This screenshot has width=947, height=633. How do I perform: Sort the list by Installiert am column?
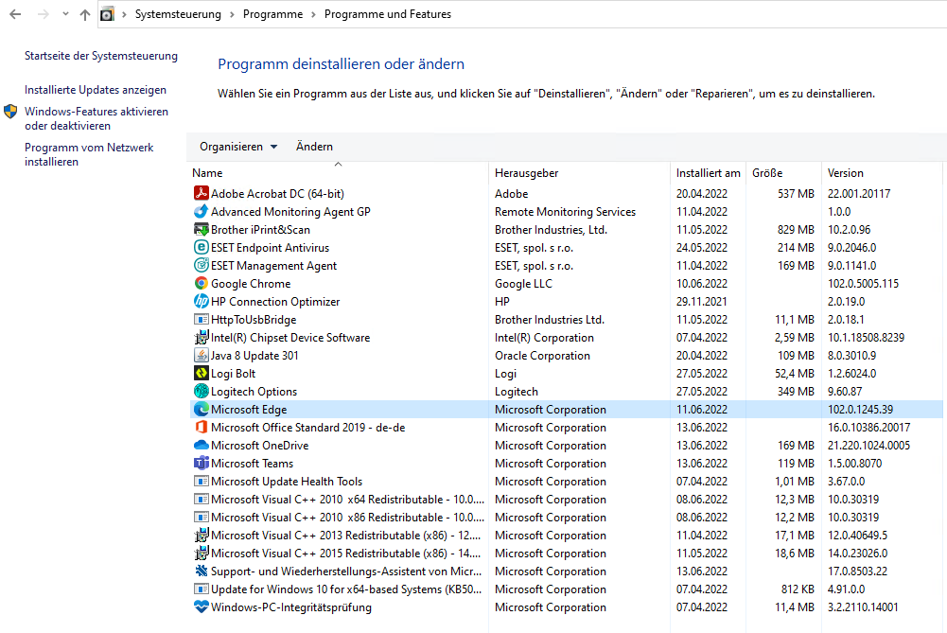coord(708,172)
